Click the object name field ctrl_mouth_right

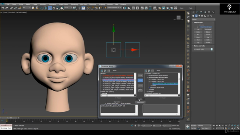202,49
